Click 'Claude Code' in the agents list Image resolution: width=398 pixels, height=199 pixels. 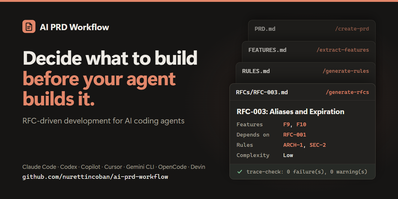39,167
